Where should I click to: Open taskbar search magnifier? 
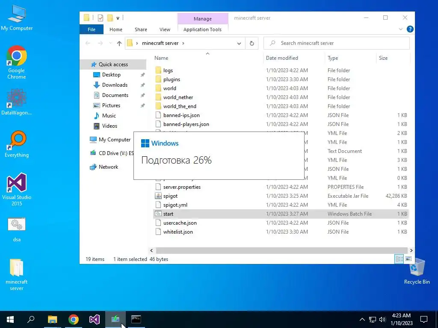click(x=31, y=319)
